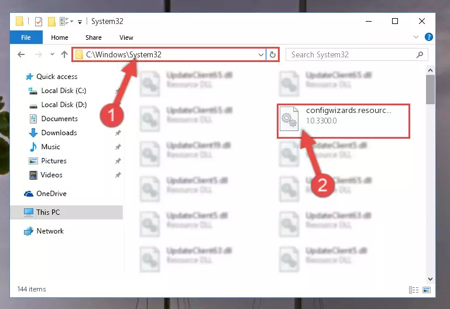
Task: Click the Network icon in sidebar
Action: [29, 231]
